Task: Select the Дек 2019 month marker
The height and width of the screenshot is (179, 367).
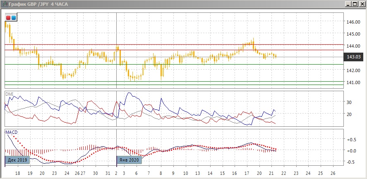Action: pos(17,160)
